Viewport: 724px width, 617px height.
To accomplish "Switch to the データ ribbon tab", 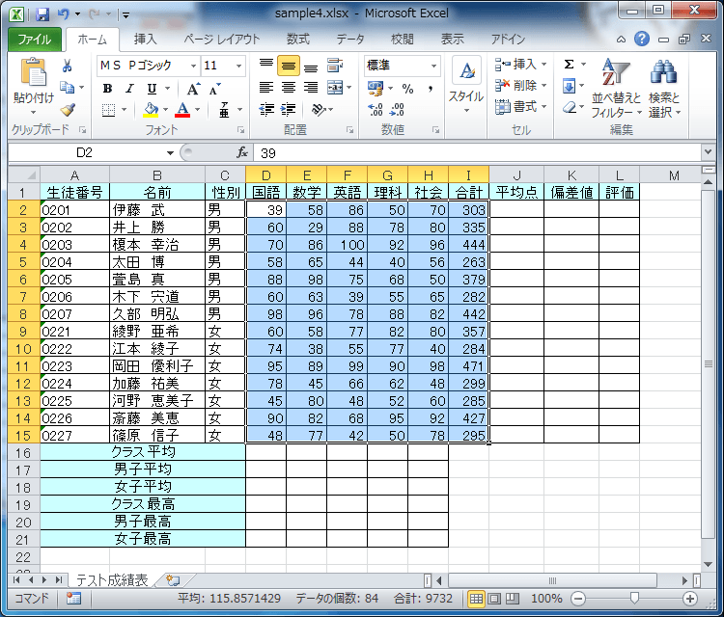I will click(x=350, y=40).
